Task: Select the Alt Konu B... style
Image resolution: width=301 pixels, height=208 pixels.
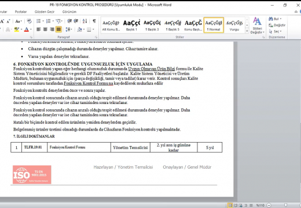Action: (111, 25)
